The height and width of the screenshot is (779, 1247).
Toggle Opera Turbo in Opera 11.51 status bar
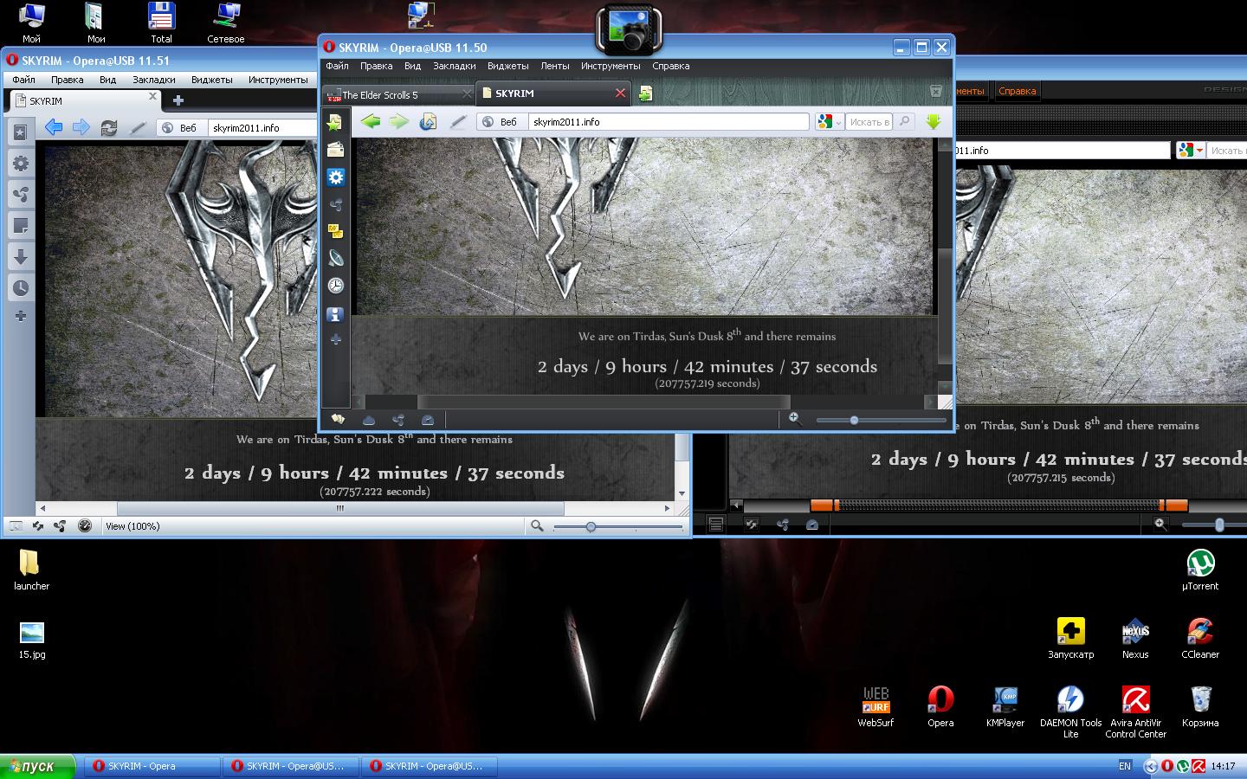click(x=84, y=525)
